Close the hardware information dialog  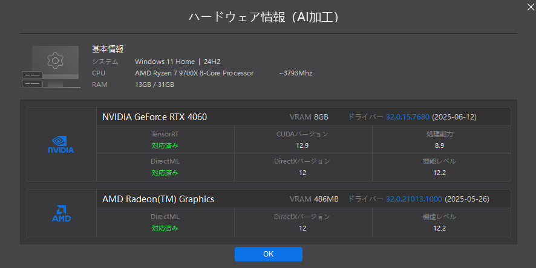531,7
